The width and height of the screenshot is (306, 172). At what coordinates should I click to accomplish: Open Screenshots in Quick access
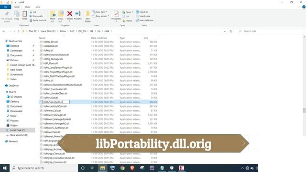click(16, 75)
